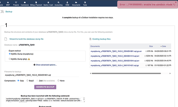This screenshot has height=107, width=178.
Task: Open the Documents module icon
Action: 76,2
